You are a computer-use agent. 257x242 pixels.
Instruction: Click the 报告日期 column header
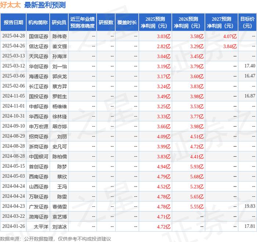point(13,22)
